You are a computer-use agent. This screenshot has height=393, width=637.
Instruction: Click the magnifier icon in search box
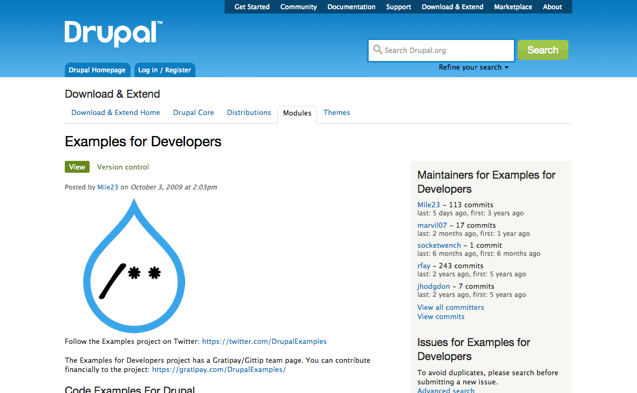click(377, 50)
